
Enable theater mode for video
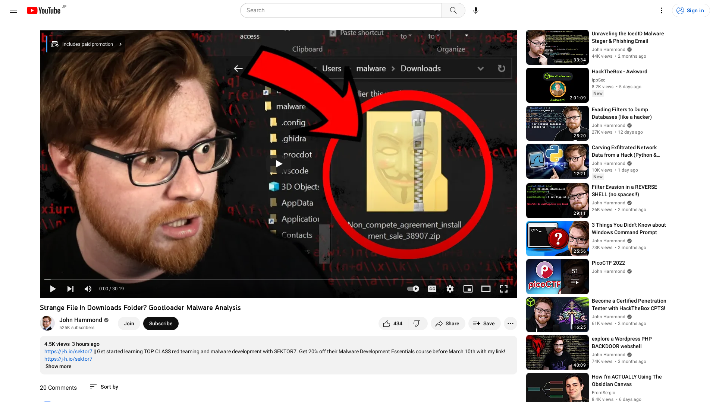tap(486, 288)
